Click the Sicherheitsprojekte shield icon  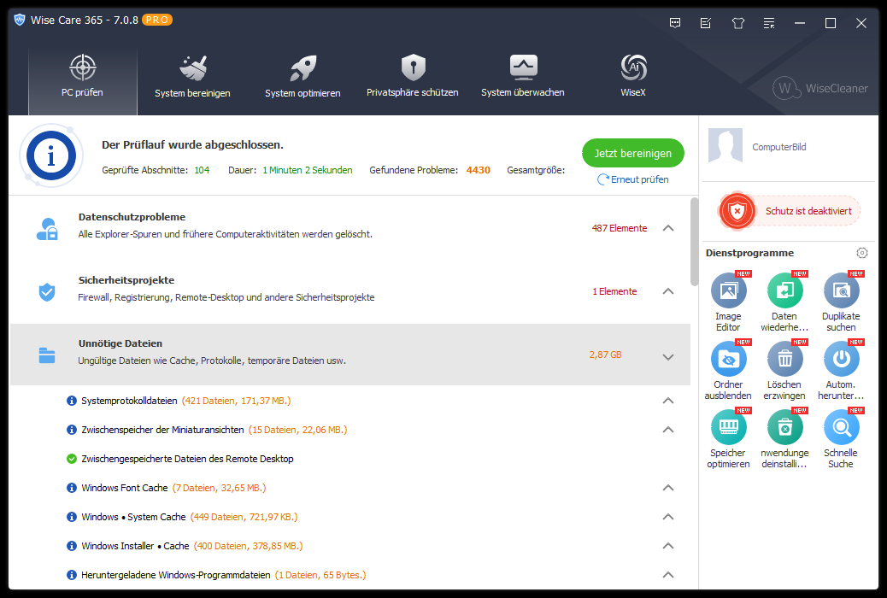pyautogui.click(x=47, y=292)
